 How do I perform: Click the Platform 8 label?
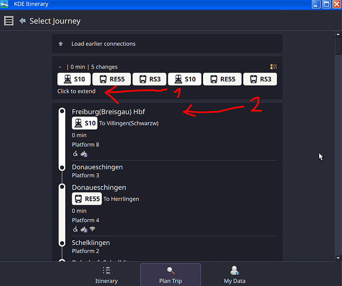click(86, 145)
